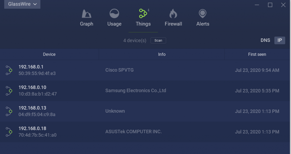This screenshot has width=291, height=154.
Task: Select the Samsung Electronics device row
Action: click(x=145, y=91)
